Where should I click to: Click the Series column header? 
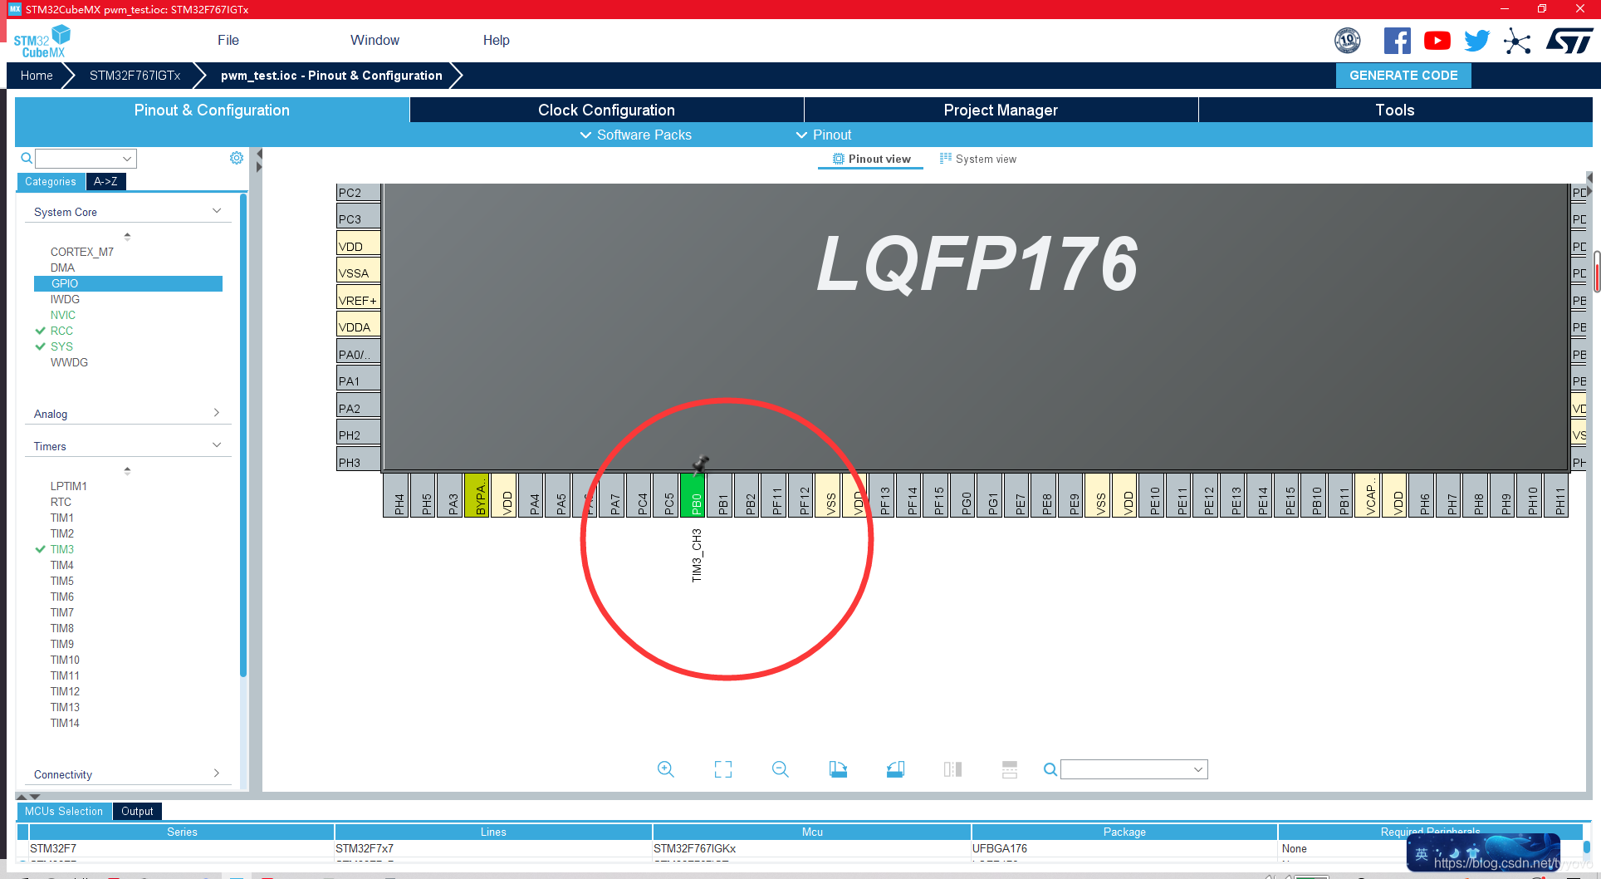182,832
